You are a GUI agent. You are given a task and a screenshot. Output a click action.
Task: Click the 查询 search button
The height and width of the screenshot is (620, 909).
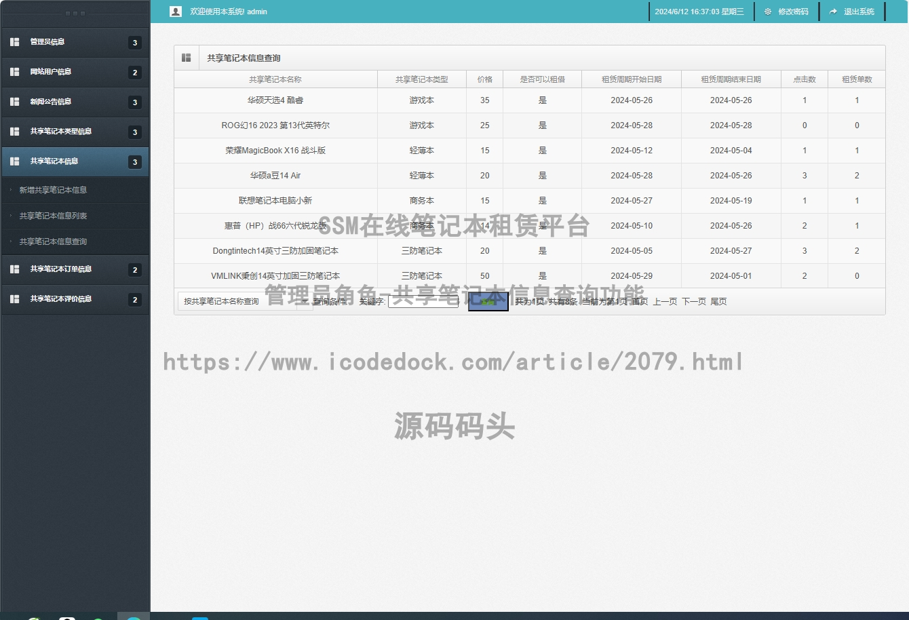point(488,301)
